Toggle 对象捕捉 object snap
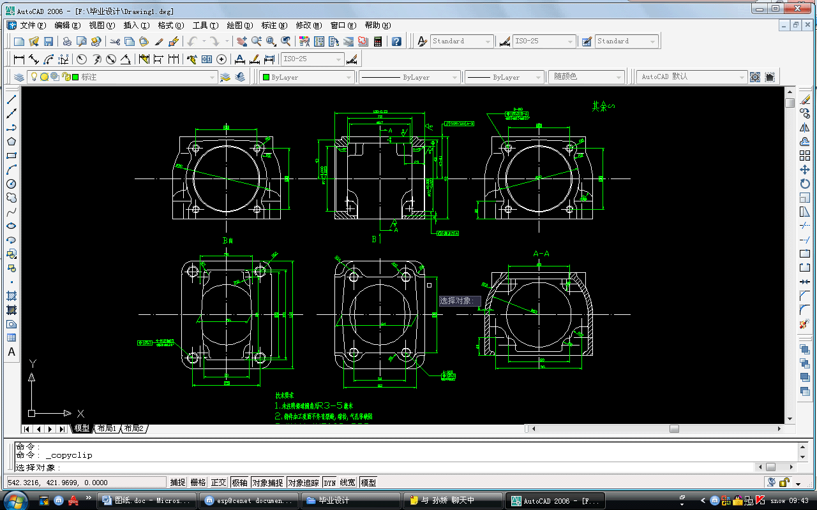The width and height of the screenshot is (817, 510). coord(267,483)
